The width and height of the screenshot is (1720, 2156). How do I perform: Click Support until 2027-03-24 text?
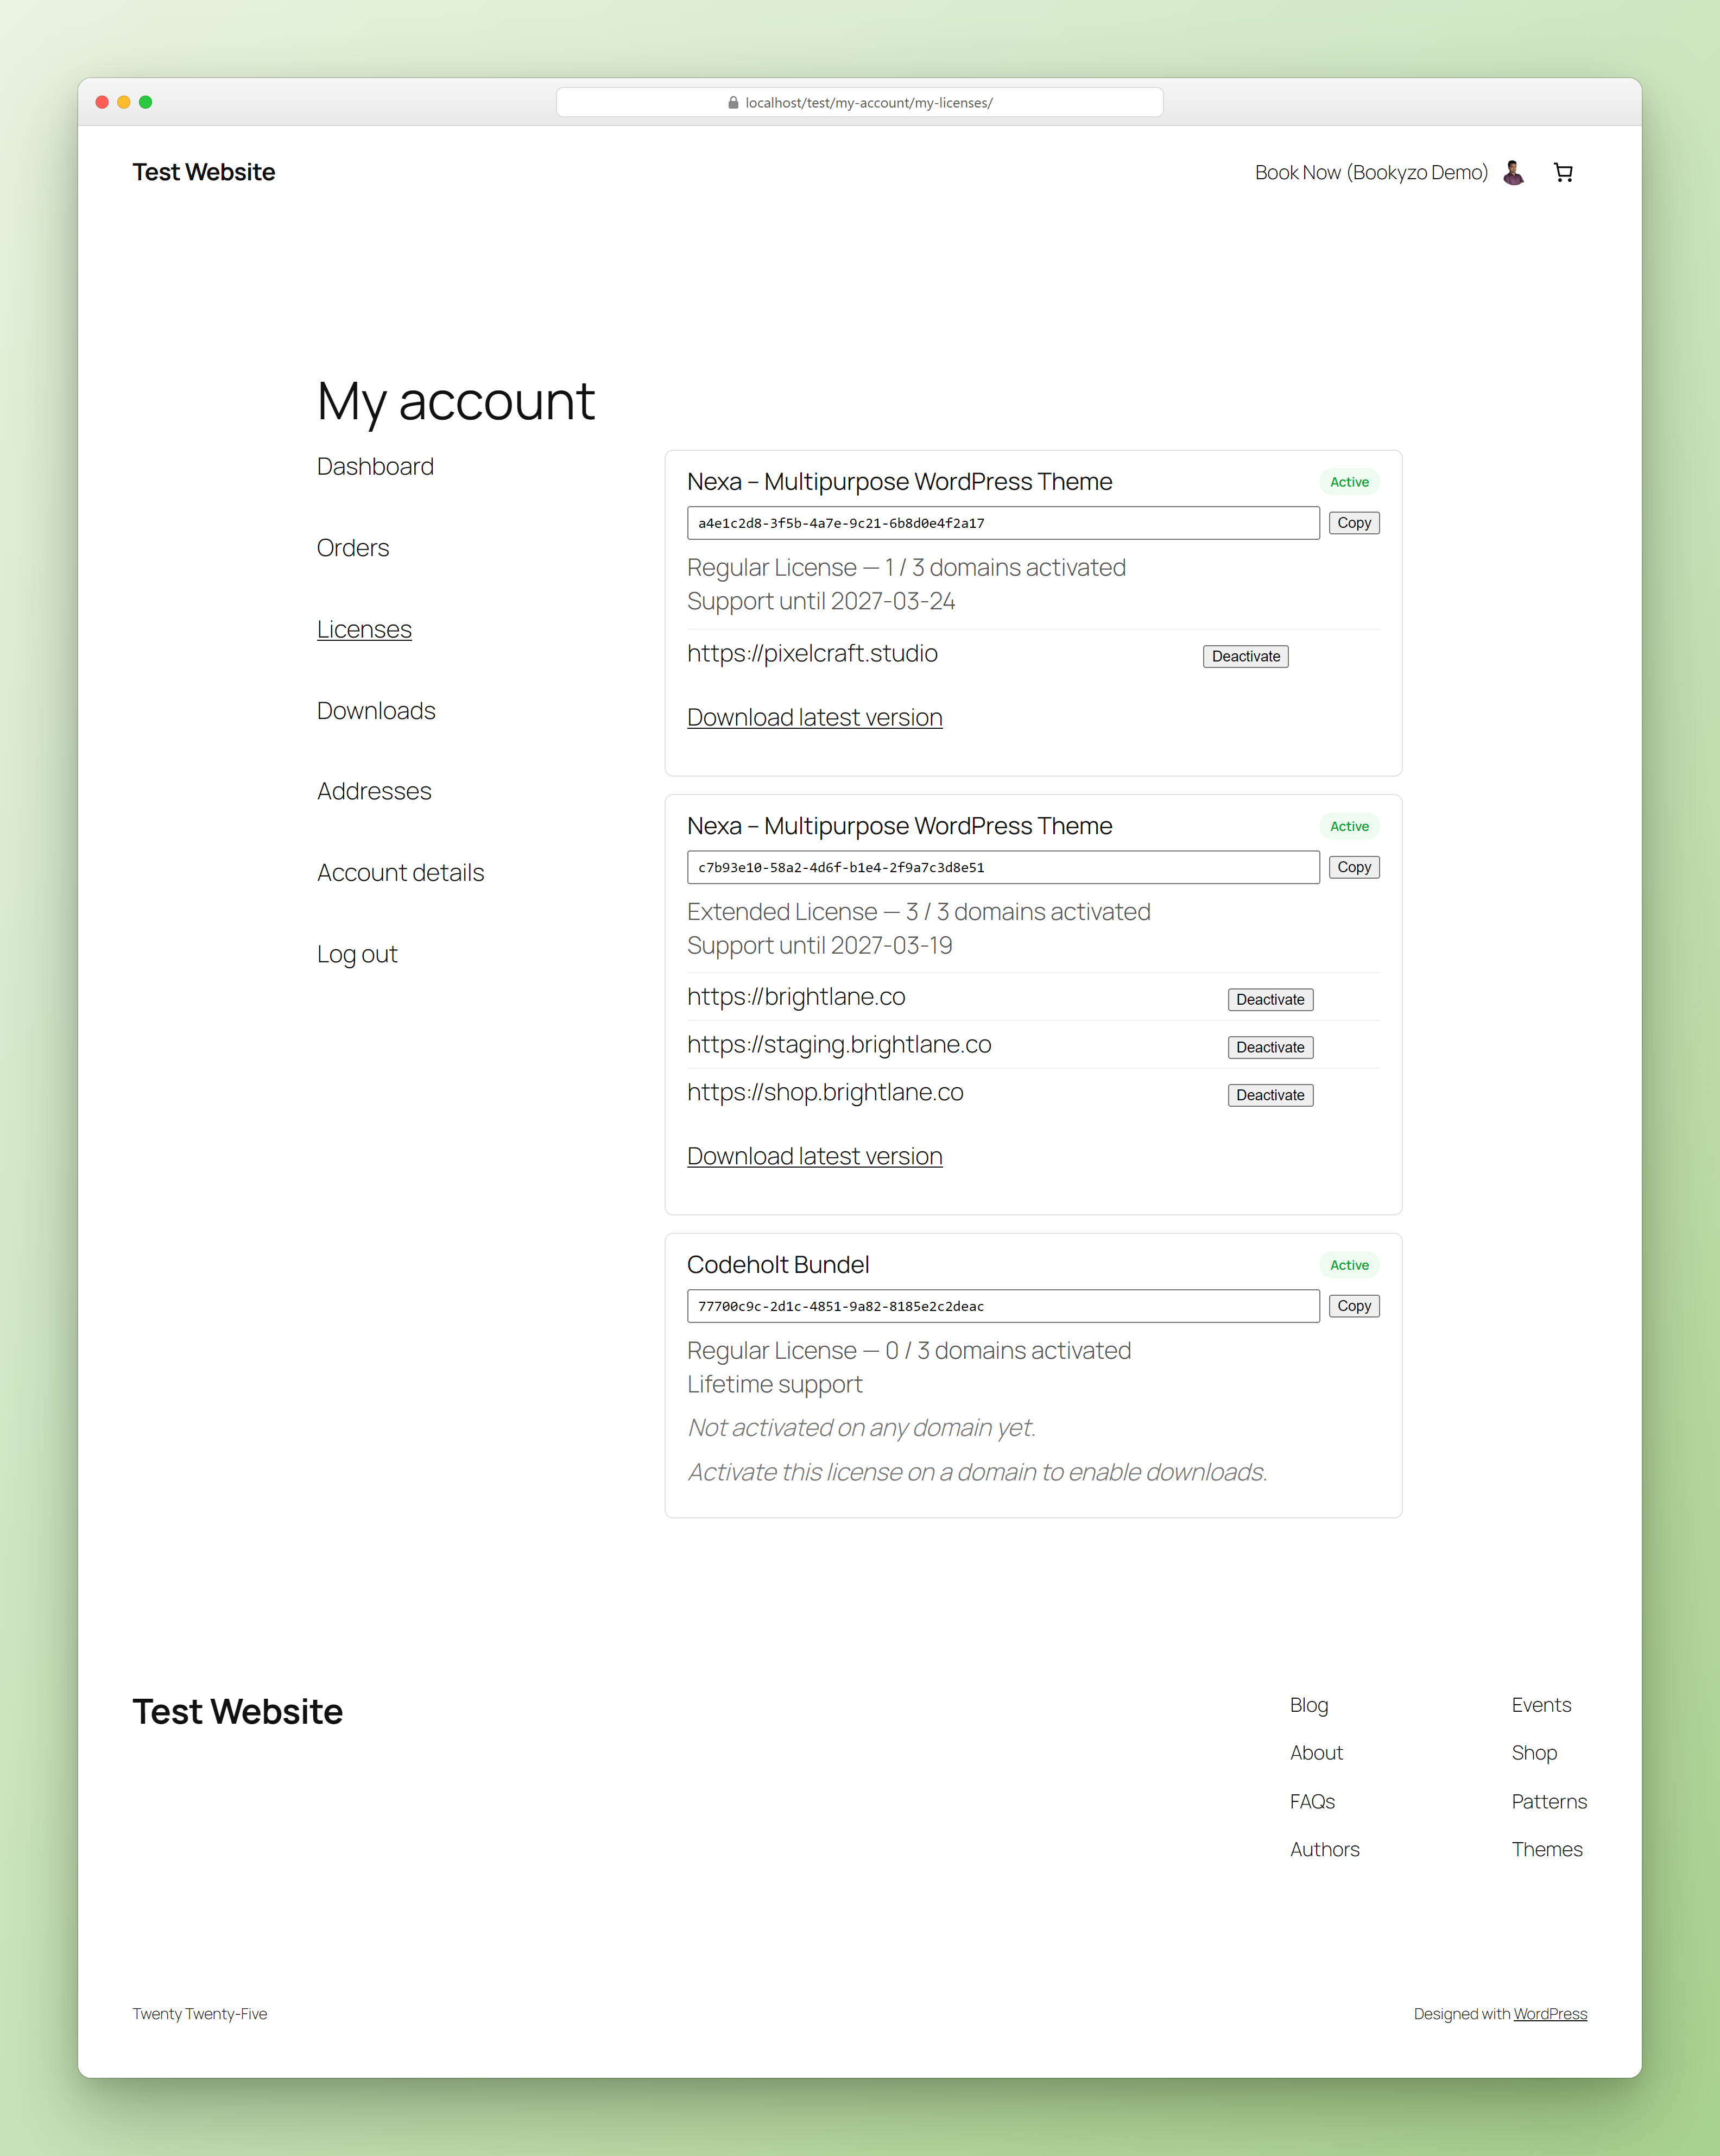click(x=821, y=602)
